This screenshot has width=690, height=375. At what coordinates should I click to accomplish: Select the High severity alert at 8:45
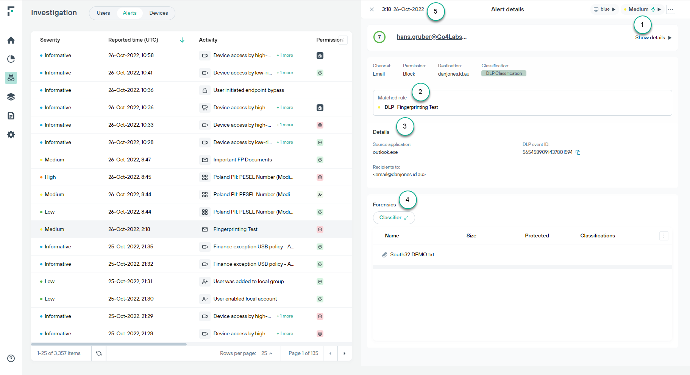(x=191, y=177)
